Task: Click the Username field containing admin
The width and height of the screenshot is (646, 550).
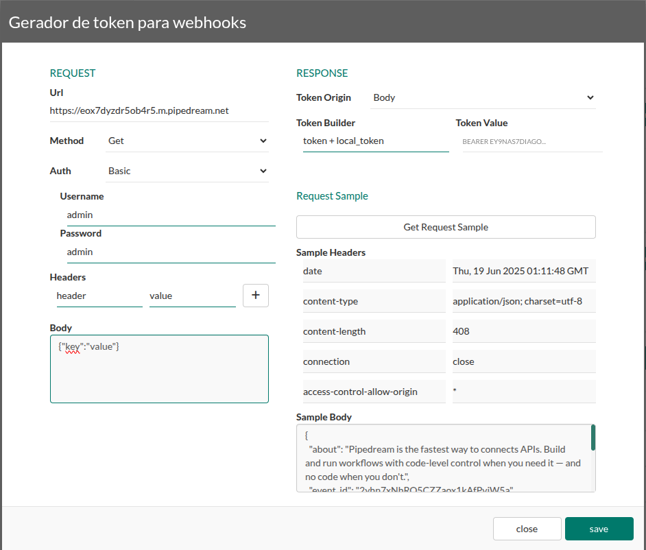Action: pos(171,215)
